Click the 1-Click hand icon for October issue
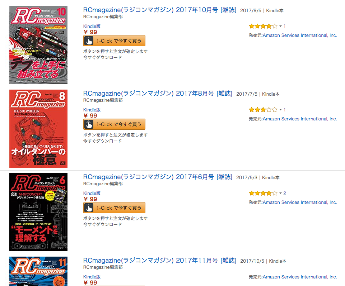This screenshot has width=345, height=286. pyautogui.click(x=89, y=41)
